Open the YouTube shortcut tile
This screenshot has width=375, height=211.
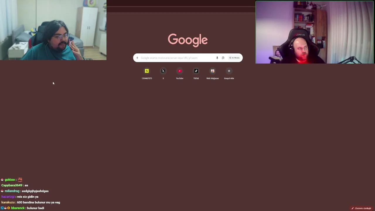[x=180, y=73]
